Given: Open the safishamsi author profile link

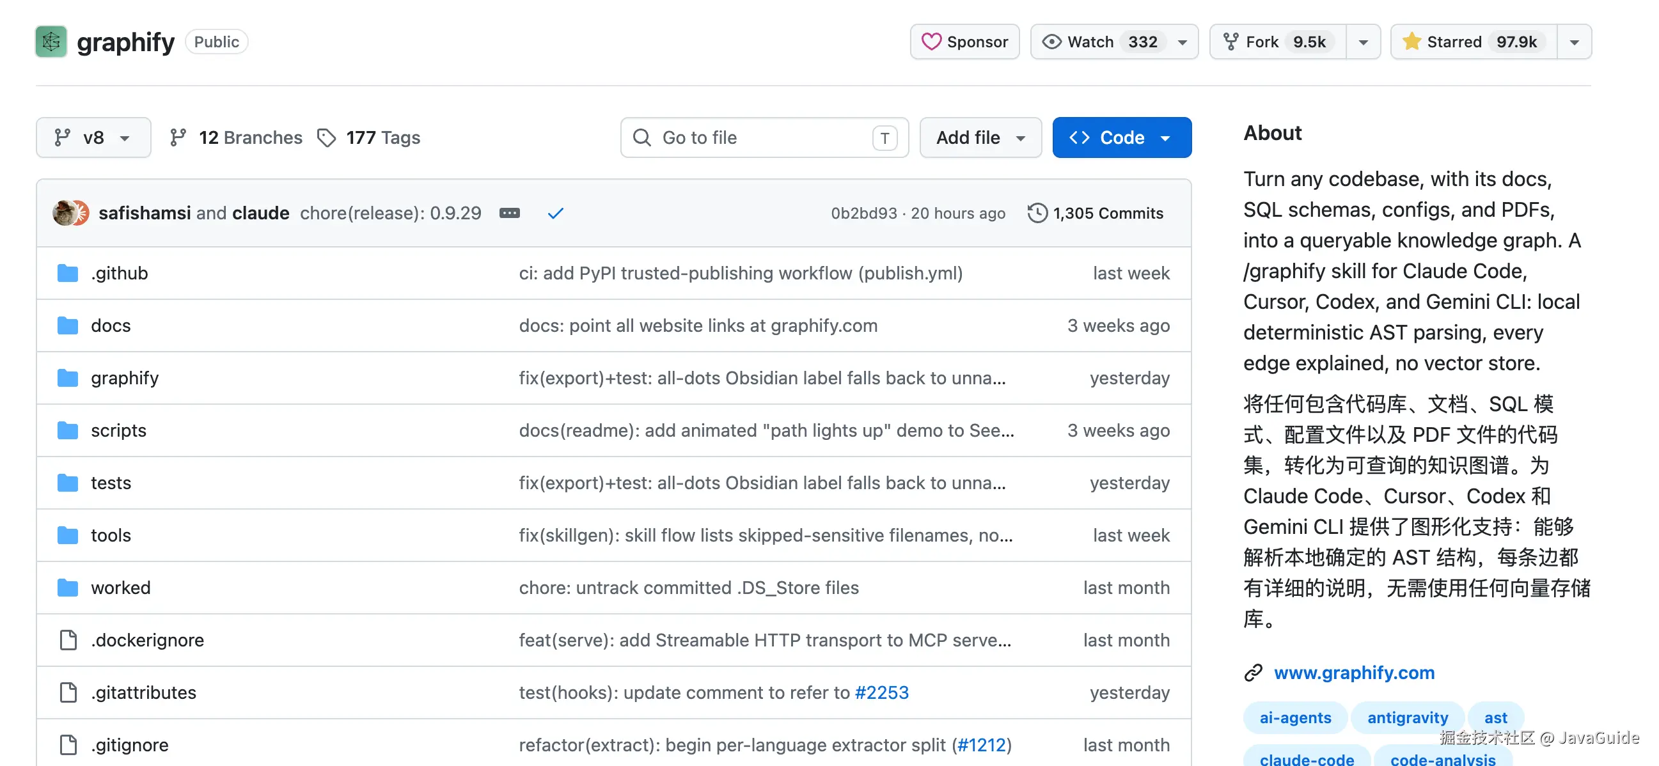Looking at the screenshot, I should [145, 213].
